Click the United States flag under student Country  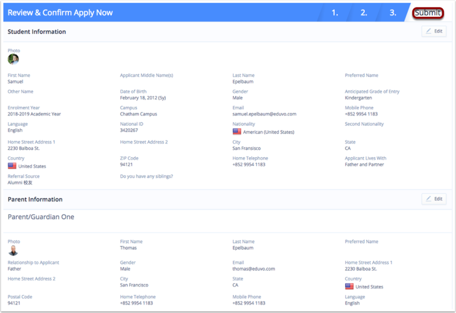tap(12, 166)
